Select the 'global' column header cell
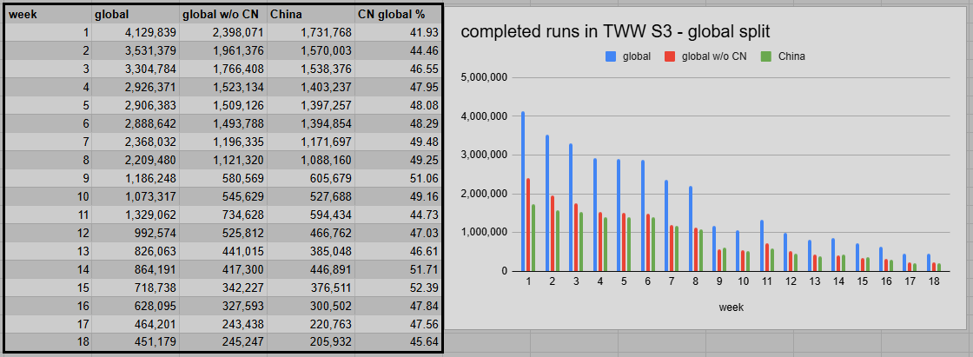This screenshot has width=973, height=357. coord(136,14)
